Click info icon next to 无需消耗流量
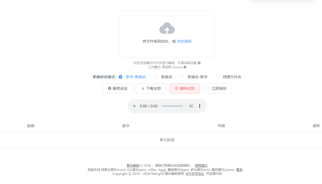The width and height of the screenshot is (322, 184). pyautogui.click(x=199, y=63)
